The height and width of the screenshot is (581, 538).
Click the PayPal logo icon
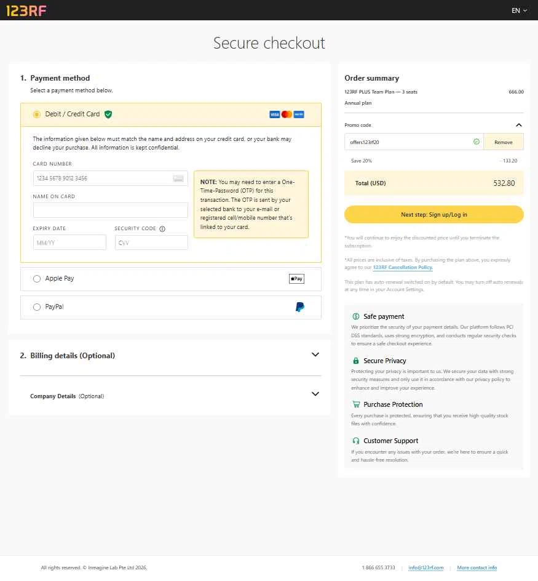click(x=299, y=307)
